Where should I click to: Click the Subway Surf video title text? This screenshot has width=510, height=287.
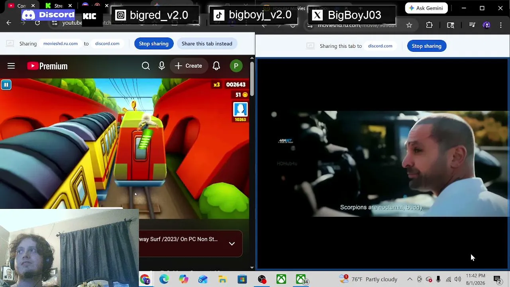(178, 239)
